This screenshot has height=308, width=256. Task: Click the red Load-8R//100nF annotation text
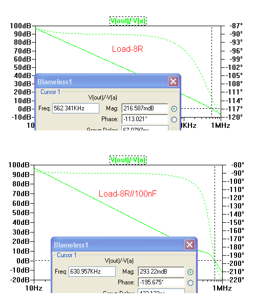coord(127,194)
